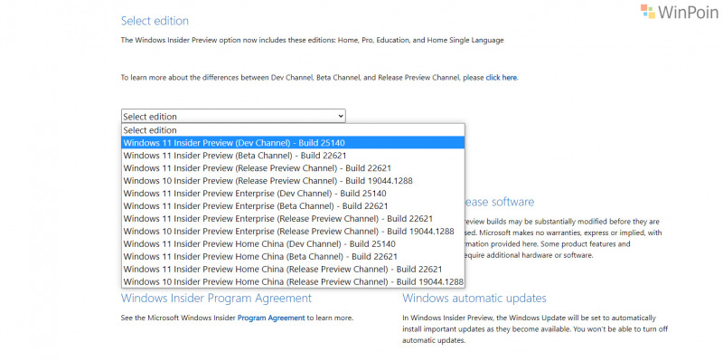The image size is (723, 361).
Task: Click the dropdown arrow of the edition selector
Action: point(341,117)
